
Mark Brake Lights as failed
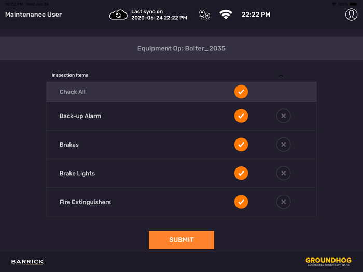coord(283,173)
